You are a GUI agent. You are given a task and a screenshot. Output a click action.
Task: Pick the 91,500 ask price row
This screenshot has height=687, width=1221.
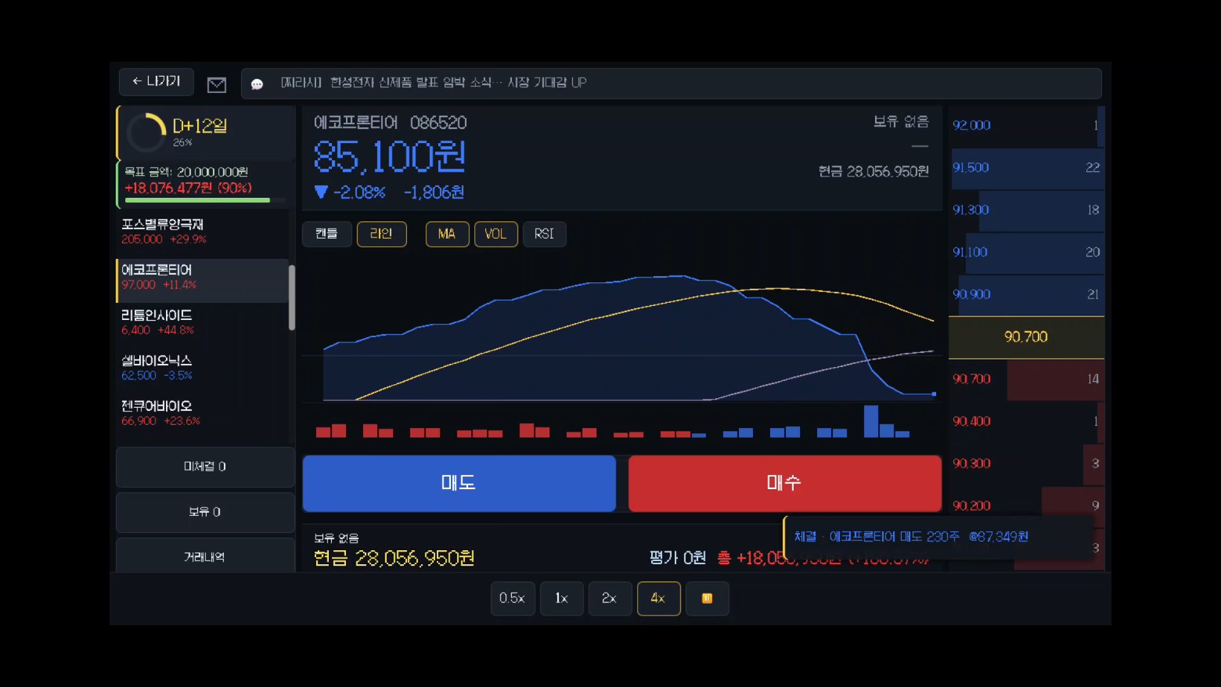(x=1027, y=168)
